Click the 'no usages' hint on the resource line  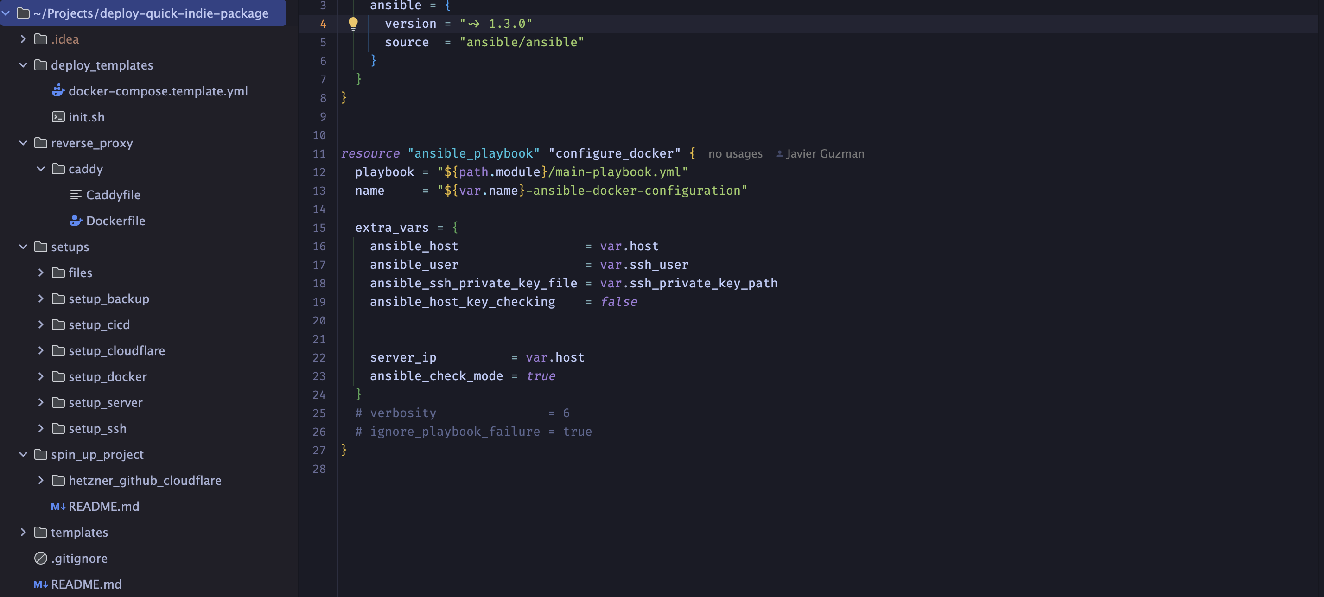point(735,153)
